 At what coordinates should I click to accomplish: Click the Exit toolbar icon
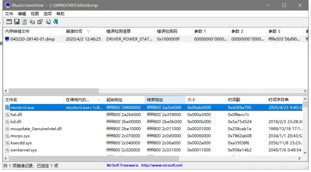pyautogui.click(x=56, y=22)
